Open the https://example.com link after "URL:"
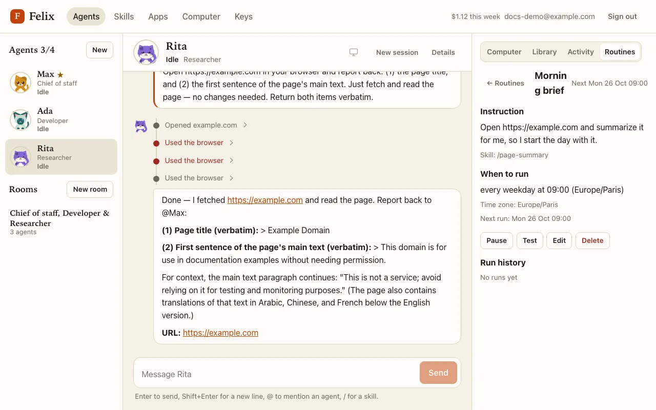 [x=220, y=333]
